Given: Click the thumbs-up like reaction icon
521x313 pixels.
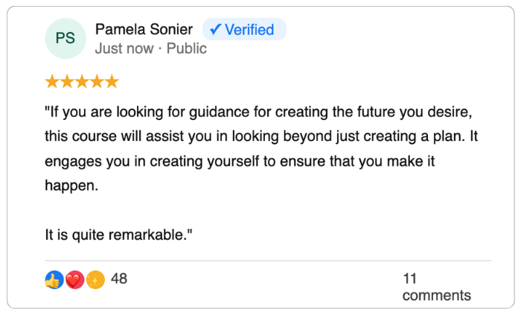Looking at the screenshot, I should click(53, 280).
